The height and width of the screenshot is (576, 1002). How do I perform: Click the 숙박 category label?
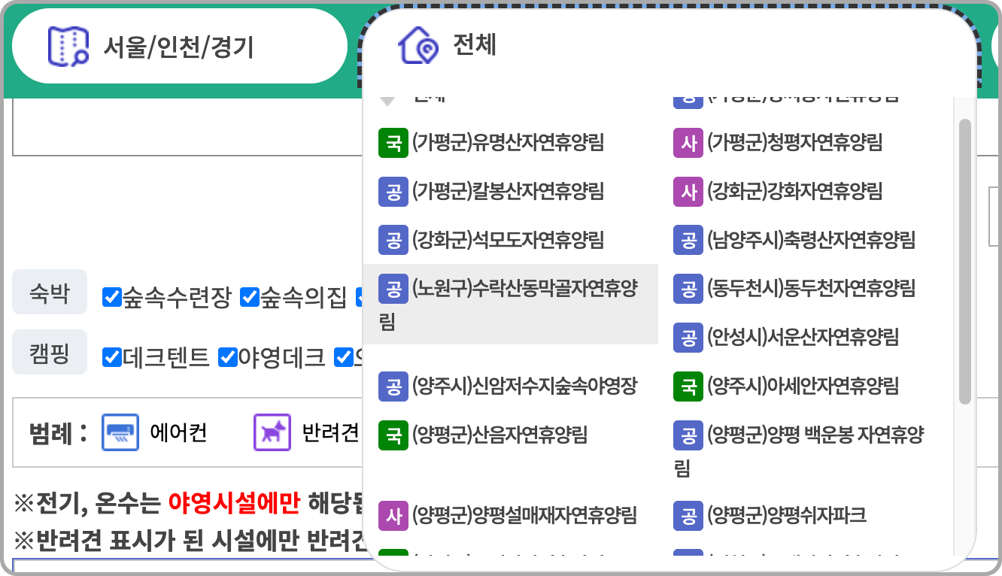[50, 293]
